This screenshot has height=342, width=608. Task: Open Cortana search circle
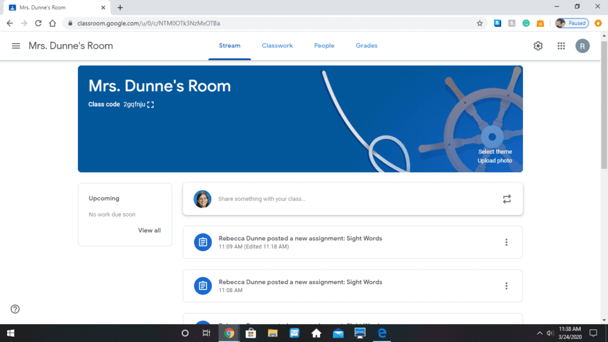185,333
